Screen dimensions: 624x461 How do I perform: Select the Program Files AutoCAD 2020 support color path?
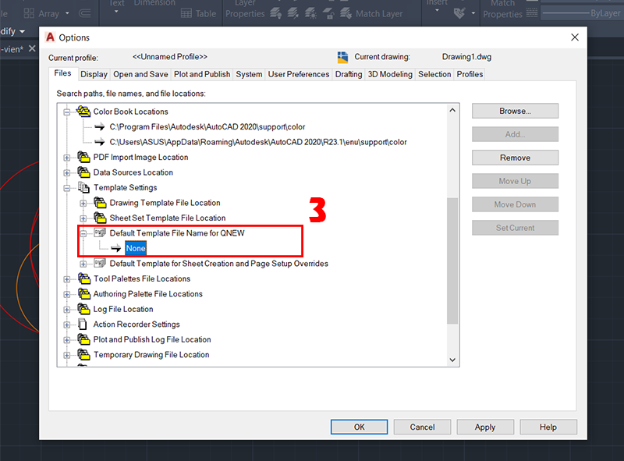207,127
